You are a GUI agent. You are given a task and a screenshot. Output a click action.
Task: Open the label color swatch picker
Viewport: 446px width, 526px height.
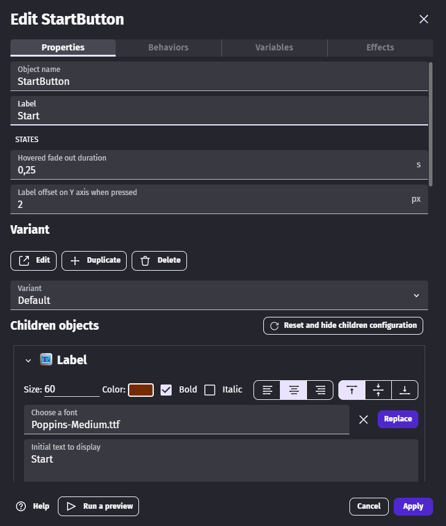click(141, 390)
